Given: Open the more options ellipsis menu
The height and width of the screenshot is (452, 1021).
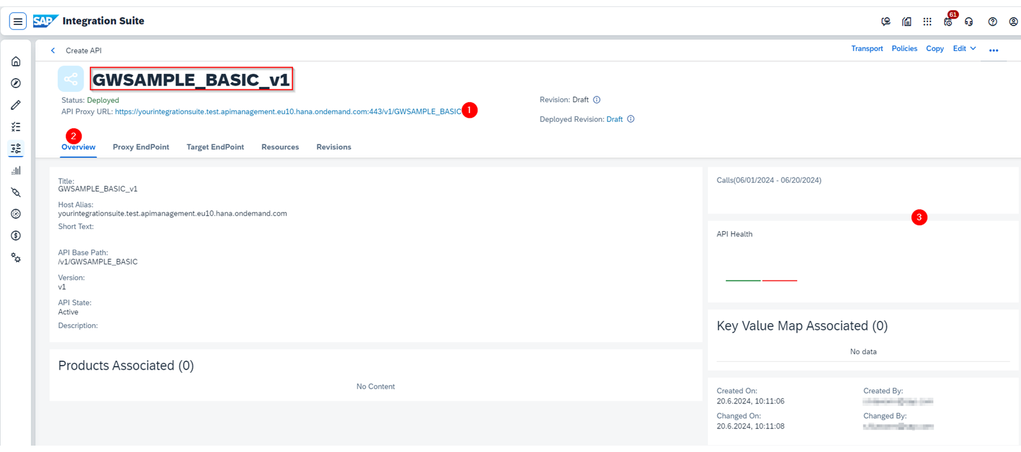Looking at the screenshot, I should point(994,50).
